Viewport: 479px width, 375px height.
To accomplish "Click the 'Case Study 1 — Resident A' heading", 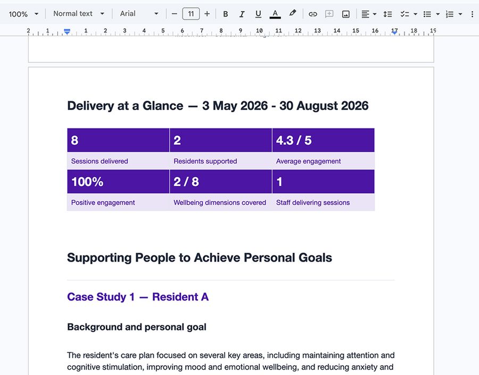I will [x=138, y=297].
